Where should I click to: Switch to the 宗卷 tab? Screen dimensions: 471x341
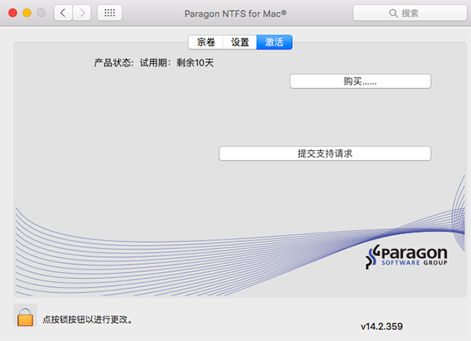pyautogui.click(x=206, y=42)
